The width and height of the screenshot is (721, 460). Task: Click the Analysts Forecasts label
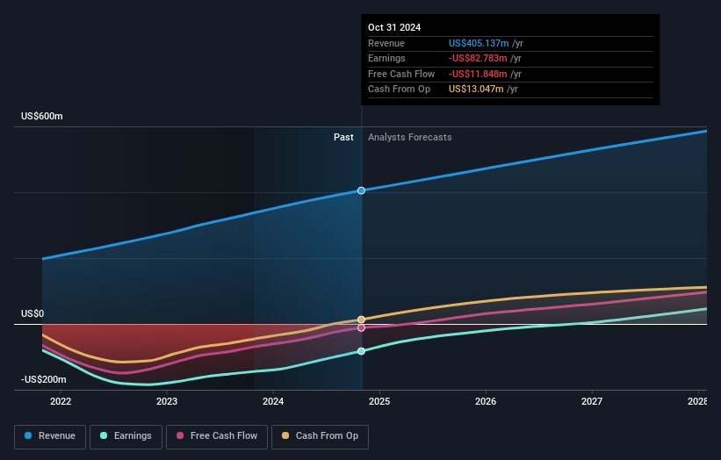click(410, 138)
